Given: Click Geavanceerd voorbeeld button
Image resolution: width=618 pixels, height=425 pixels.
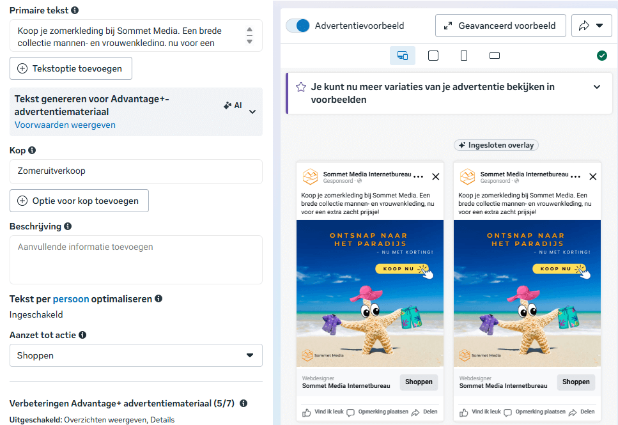Looking at the screenshot, I should pos(500,26).
